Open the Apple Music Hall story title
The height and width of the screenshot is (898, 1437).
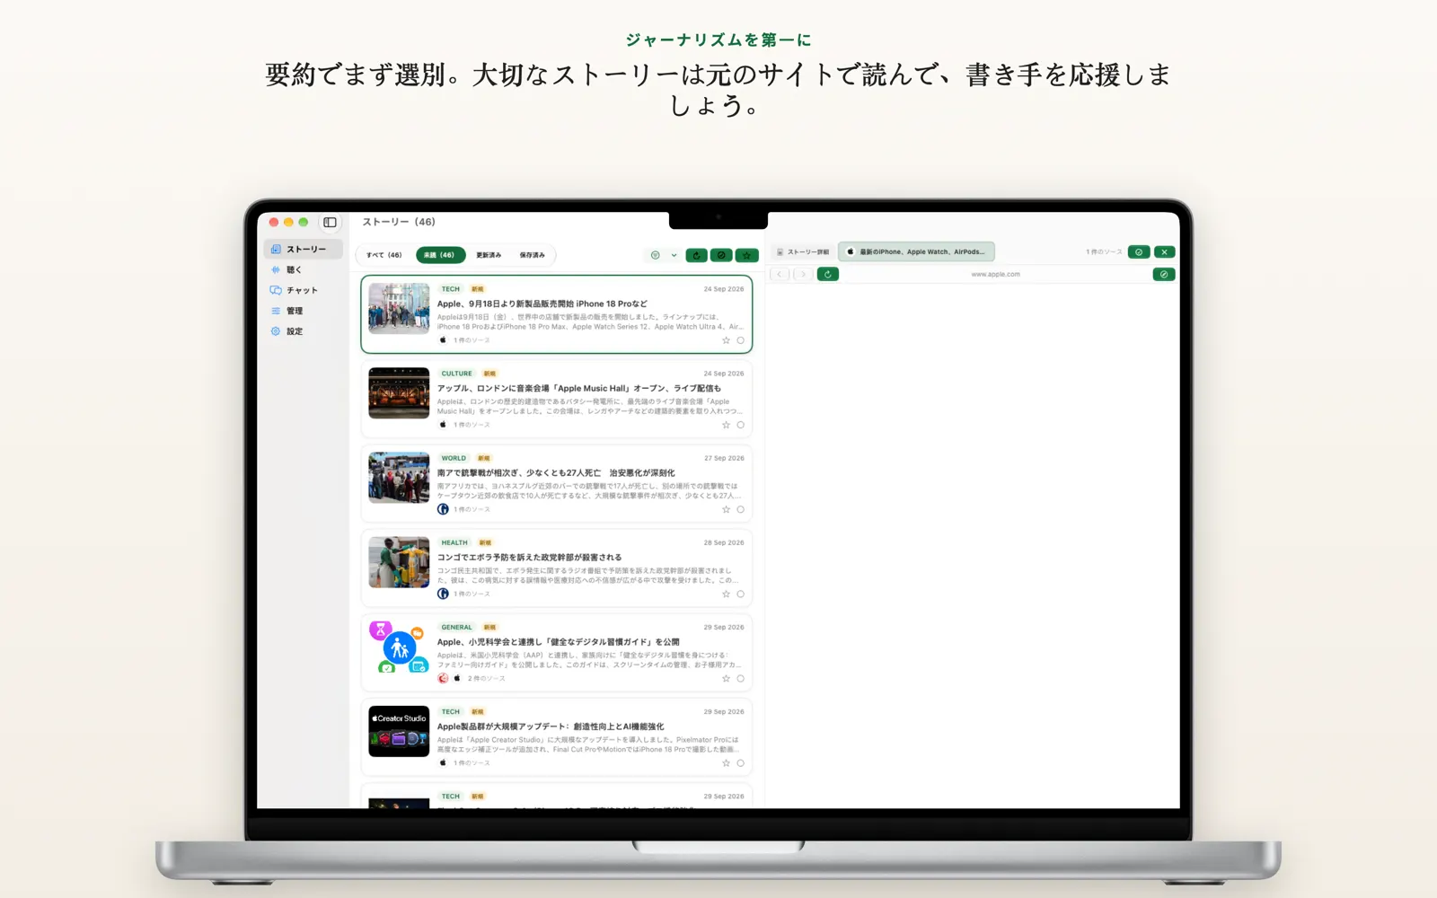[579, 388]
